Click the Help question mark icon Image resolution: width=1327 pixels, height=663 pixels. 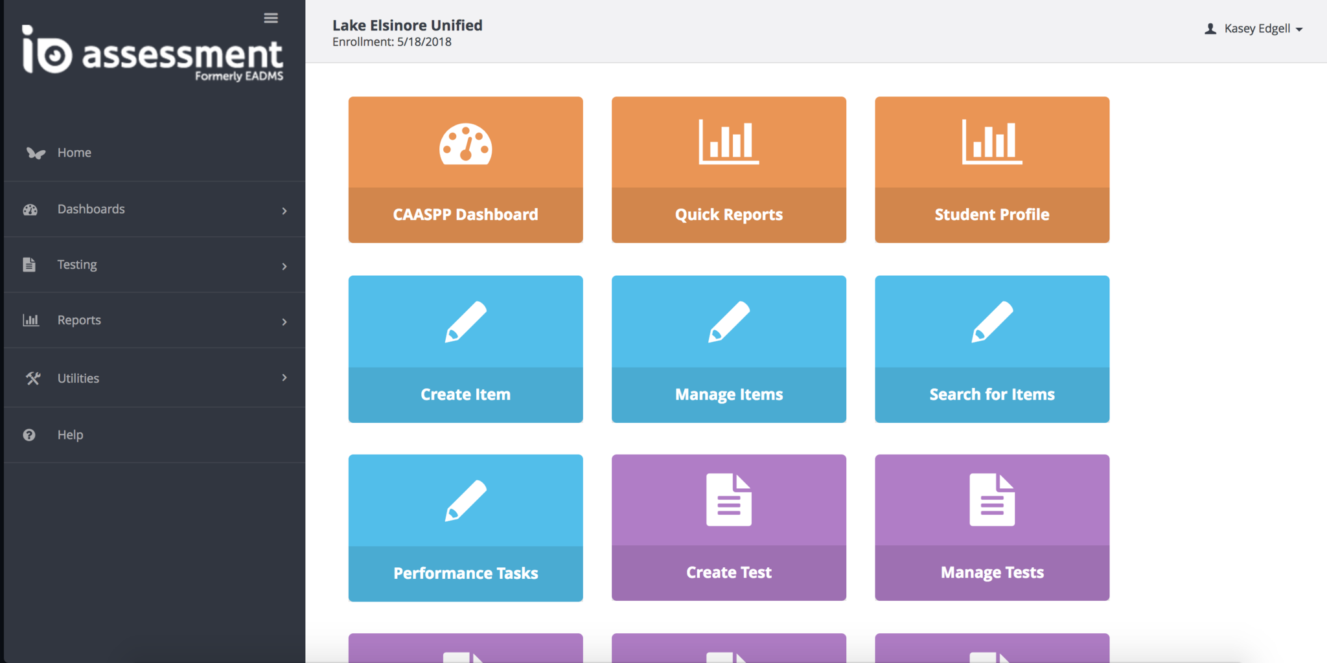pyautogui.click(x=29, y=435)
